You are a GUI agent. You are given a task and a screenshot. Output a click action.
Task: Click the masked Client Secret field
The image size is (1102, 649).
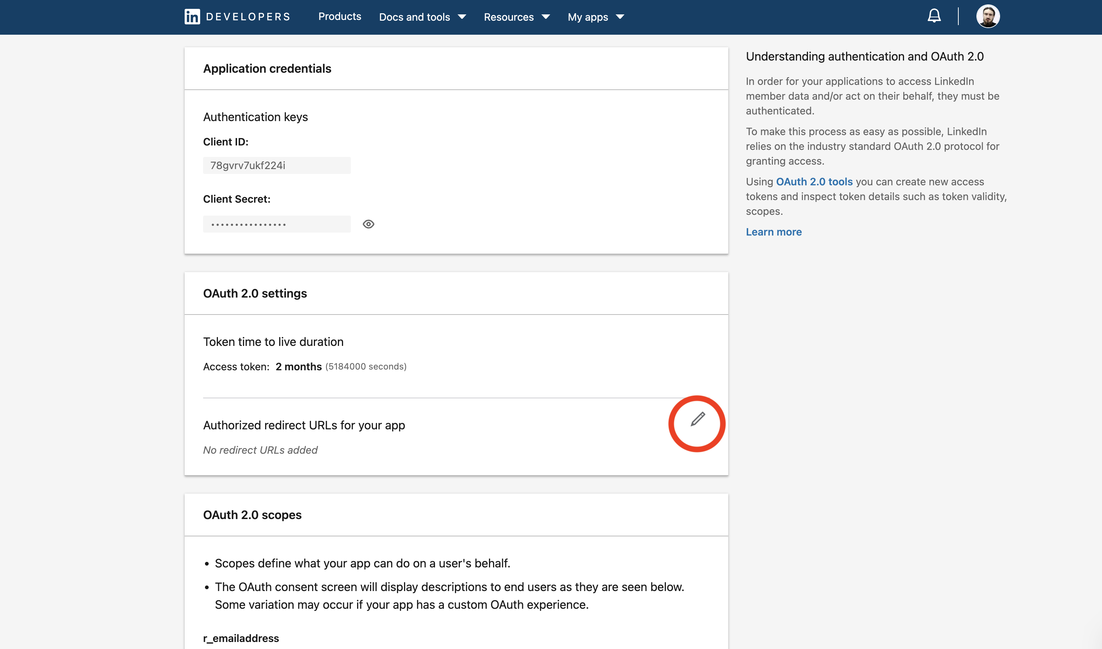277,224
